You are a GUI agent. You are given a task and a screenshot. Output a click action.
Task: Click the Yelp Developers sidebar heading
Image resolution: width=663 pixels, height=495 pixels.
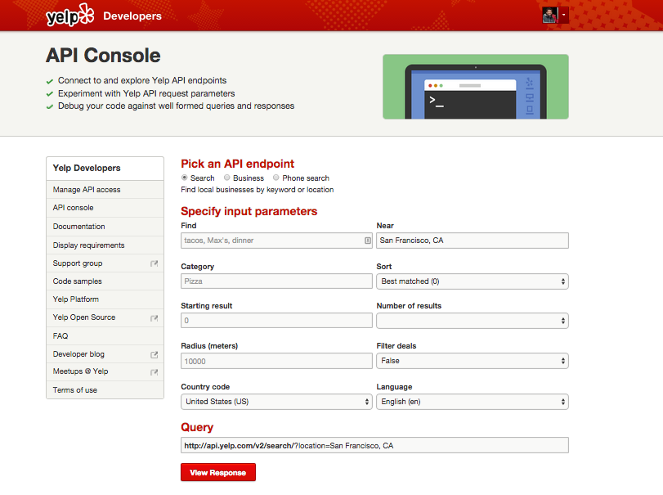(x=87, y=168)
